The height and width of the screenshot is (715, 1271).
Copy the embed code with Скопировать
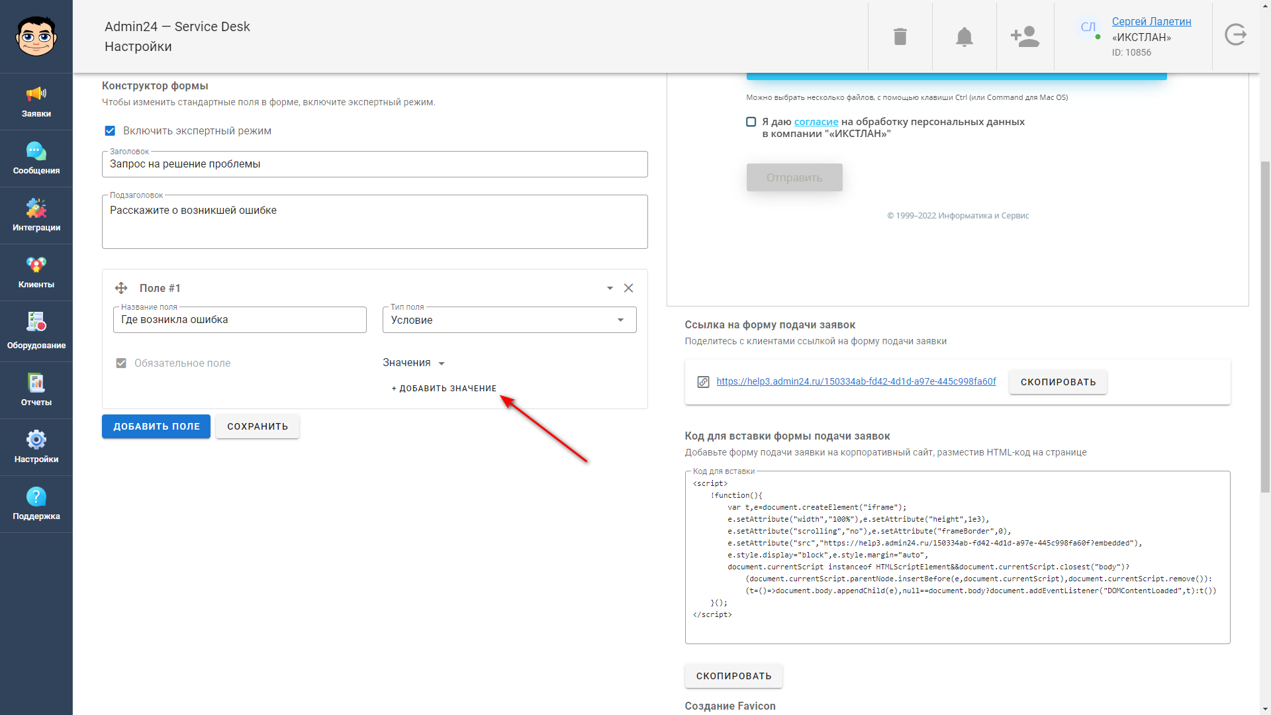click(733, 676)
